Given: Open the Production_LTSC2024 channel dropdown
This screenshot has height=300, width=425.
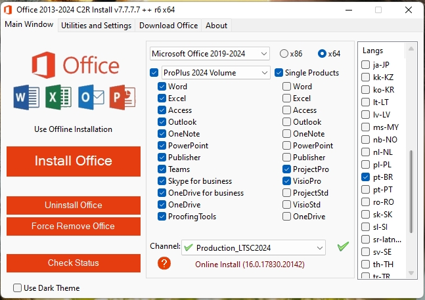Looking at the screenshot, I should click(254, 247).
